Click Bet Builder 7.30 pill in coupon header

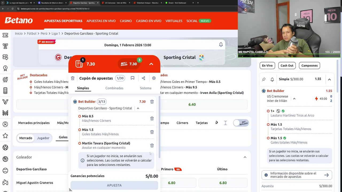tap(129, 64)
